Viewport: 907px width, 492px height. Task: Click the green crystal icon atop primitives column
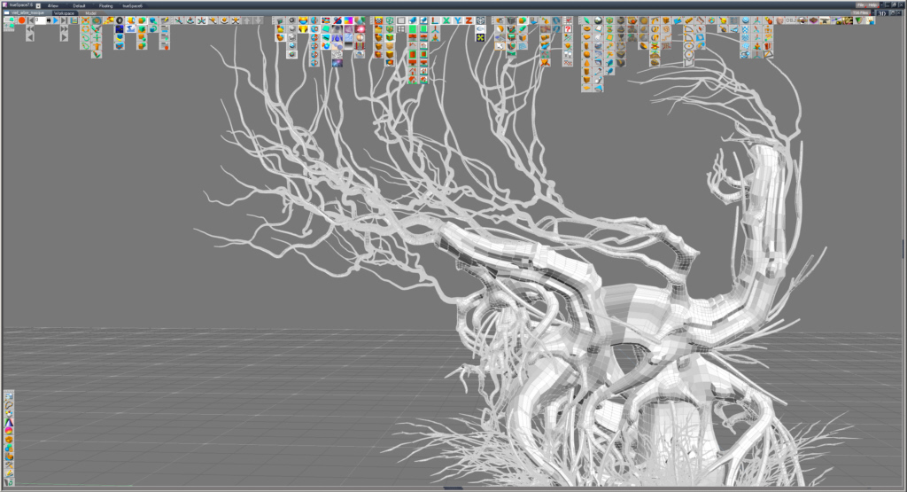point(586,20)
